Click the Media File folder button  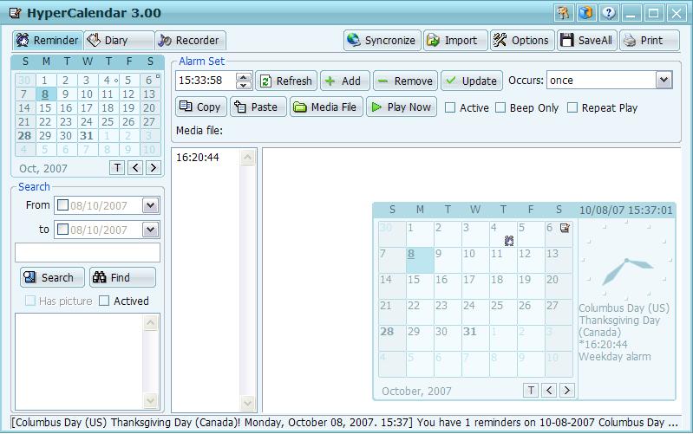tap(325, 107)
